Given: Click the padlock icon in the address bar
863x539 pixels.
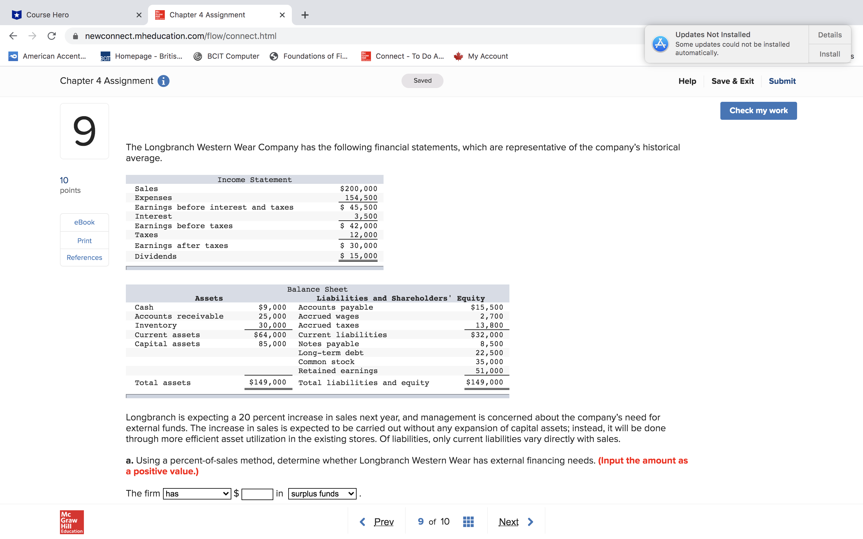Looking at the screenshot, I should [x=75, y=36].
